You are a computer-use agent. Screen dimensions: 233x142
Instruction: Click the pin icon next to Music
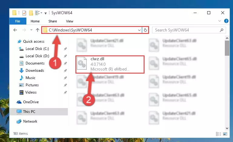(x=65, y=78)
